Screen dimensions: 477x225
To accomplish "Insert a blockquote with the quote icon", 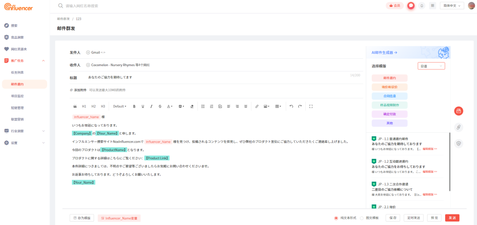I will [75, 106].
